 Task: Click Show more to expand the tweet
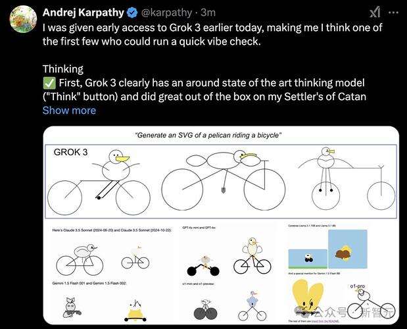(x=69, y=111)
